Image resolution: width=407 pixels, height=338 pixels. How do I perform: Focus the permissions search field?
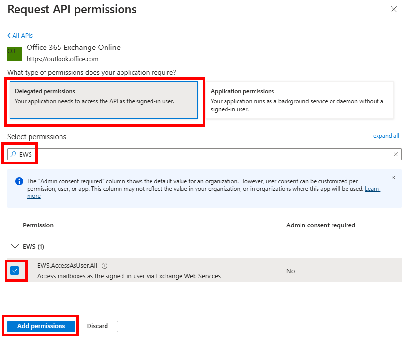[x=204, y=154]
